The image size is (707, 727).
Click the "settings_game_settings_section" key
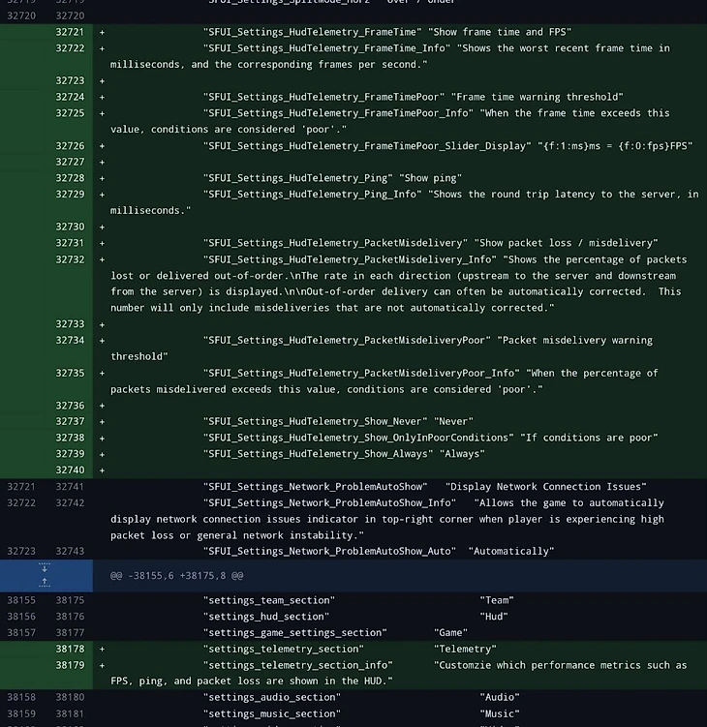(x=295, y=633)
